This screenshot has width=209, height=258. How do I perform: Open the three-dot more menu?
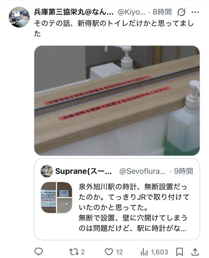(x=195, y=12)
